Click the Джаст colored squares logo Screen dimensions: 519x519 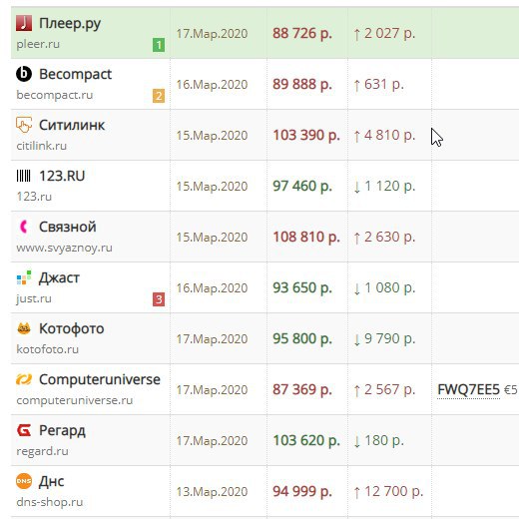pos(24,277)
